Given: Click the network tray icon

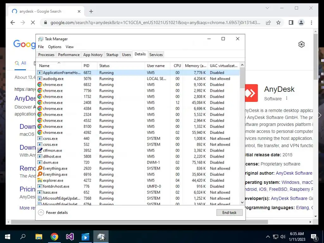Looking at the screenshot, I should [276, 237].
